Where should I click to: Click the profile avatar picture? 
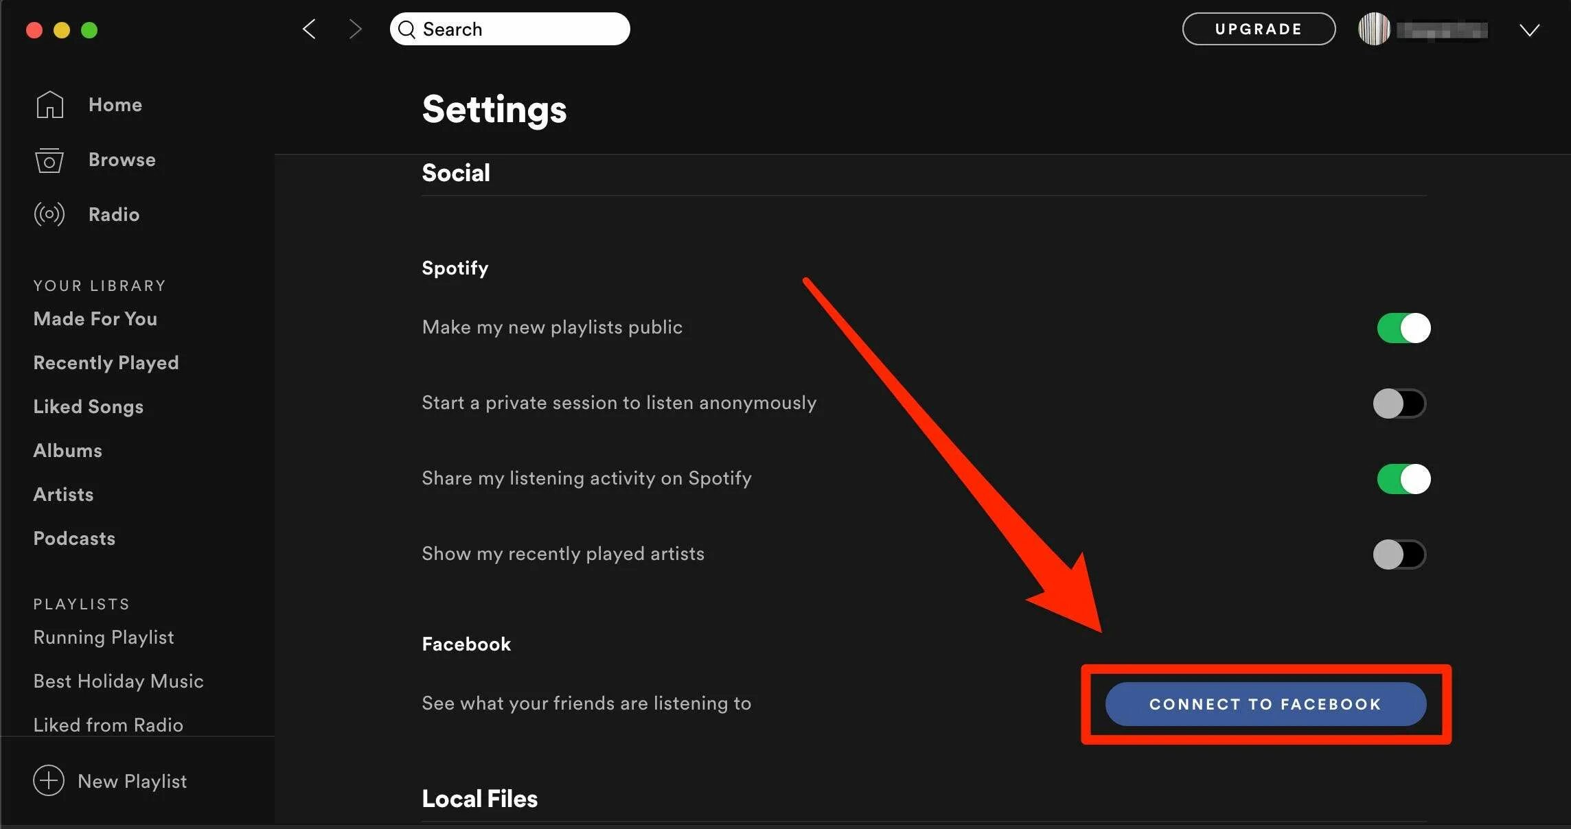click(x=1374, y=29)
